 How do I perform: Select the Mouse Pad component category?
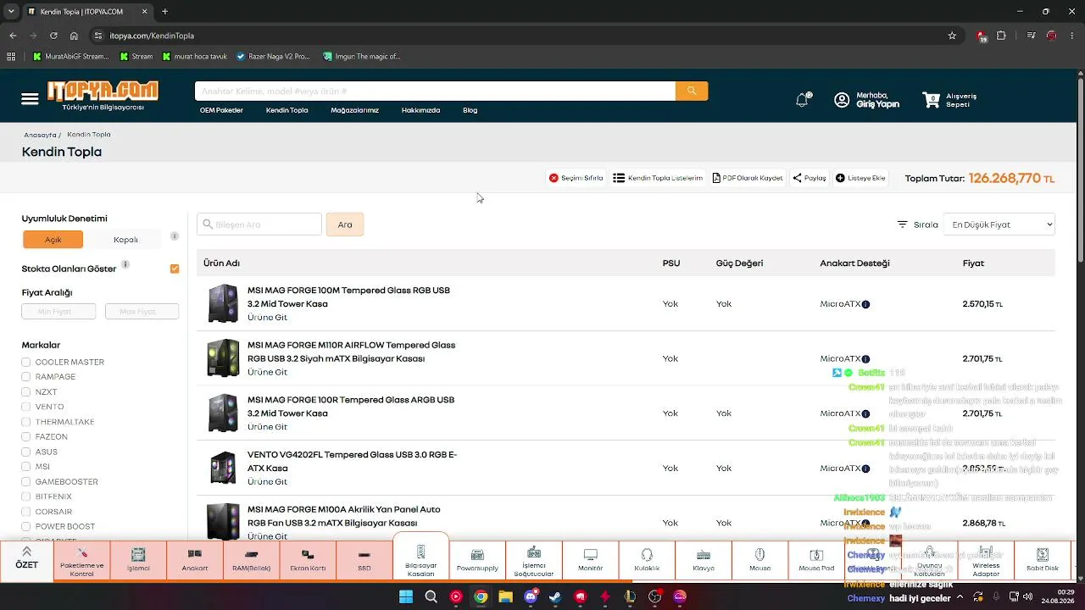click(816, 561)
